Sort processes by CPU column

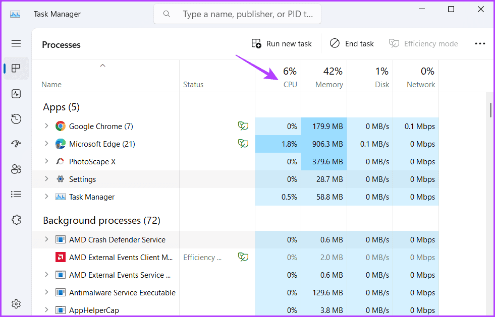coord(278,77)
